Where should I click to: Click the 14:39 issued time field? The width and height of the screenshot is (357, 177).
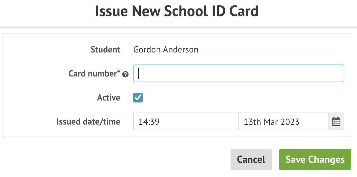(186, 122)
